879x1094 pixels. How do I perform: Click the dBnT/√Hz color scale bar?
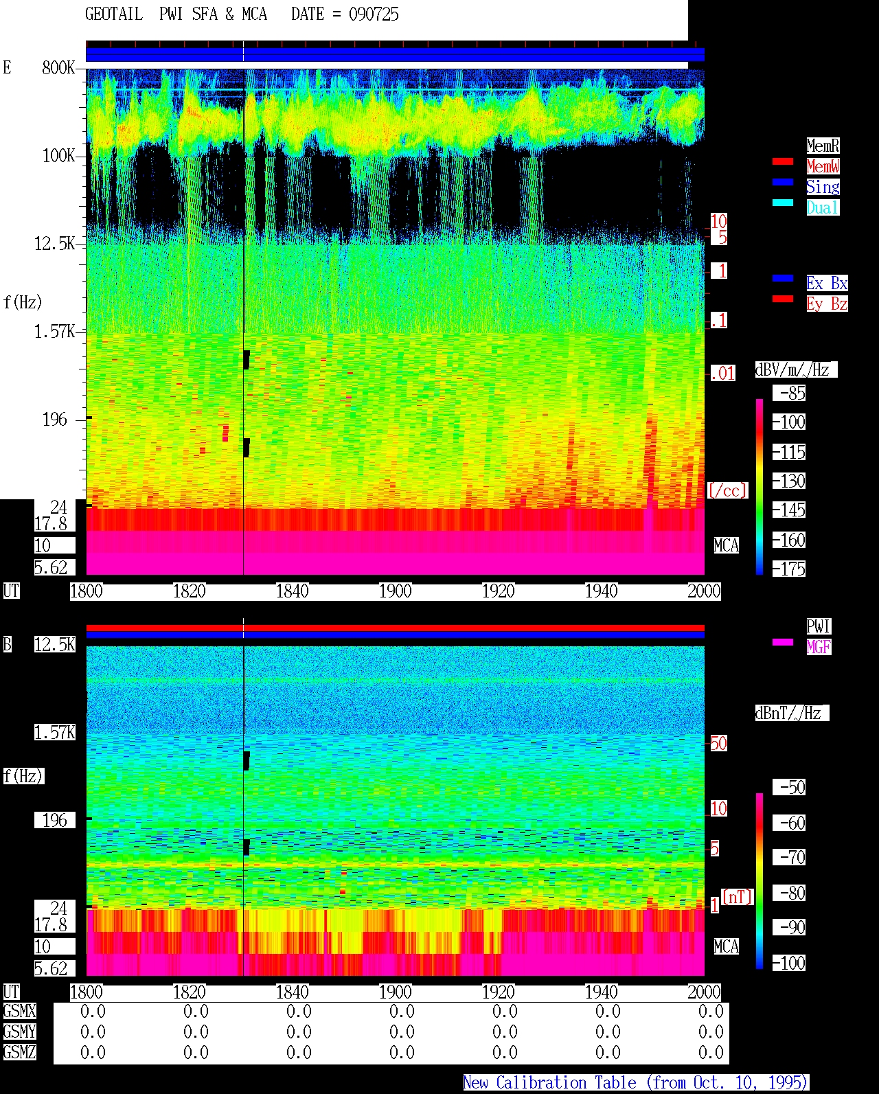pos(760,881)
